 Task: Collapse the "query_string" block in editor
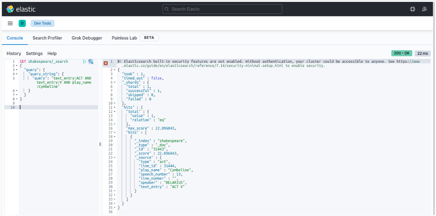pyautogui.click(x=17, y=74)
